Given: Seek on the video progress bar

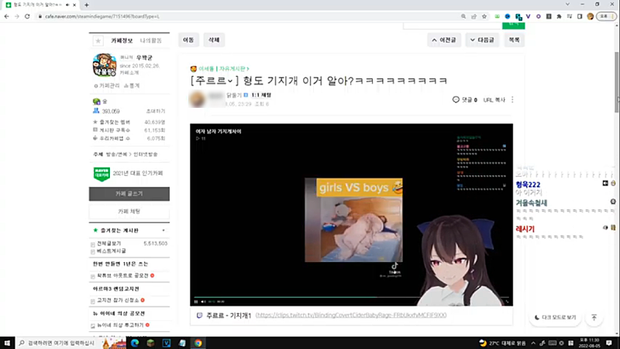Looking at the screenshot, I should pos(351,297).
